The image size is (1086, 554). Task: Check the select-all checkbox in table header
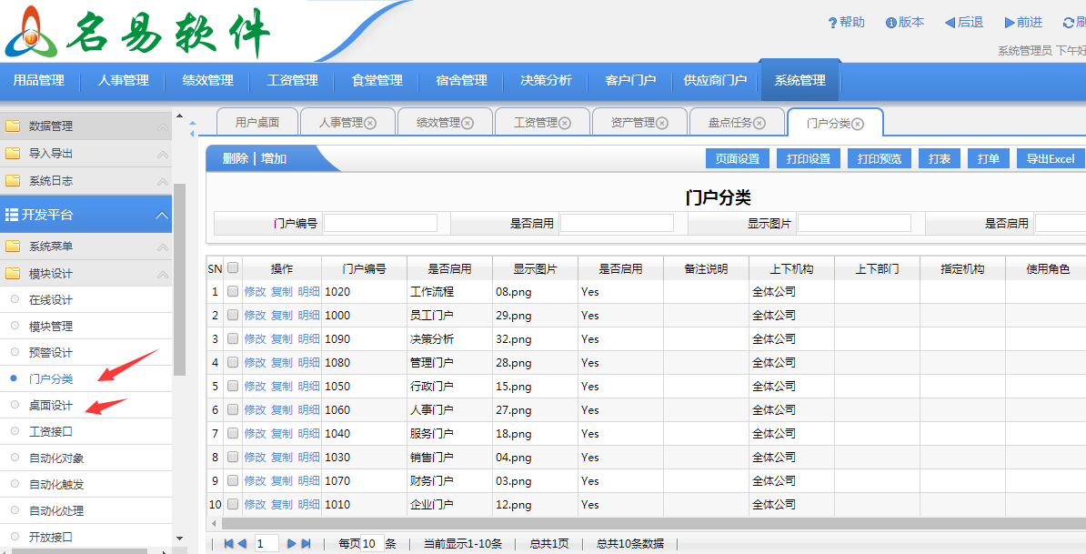[233, 268]
